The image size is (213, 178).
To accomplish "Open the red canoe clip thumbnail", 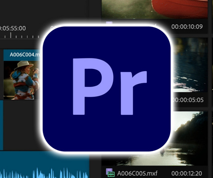I will [155, 9].
